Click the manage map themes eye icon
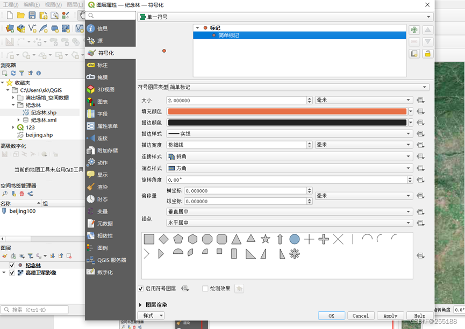This screenshot has height=329, width=465. coord(22,255)
